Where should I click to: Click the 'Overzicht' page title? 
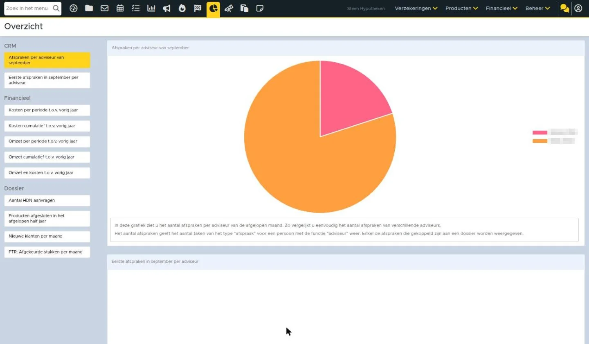pos(24,27)
